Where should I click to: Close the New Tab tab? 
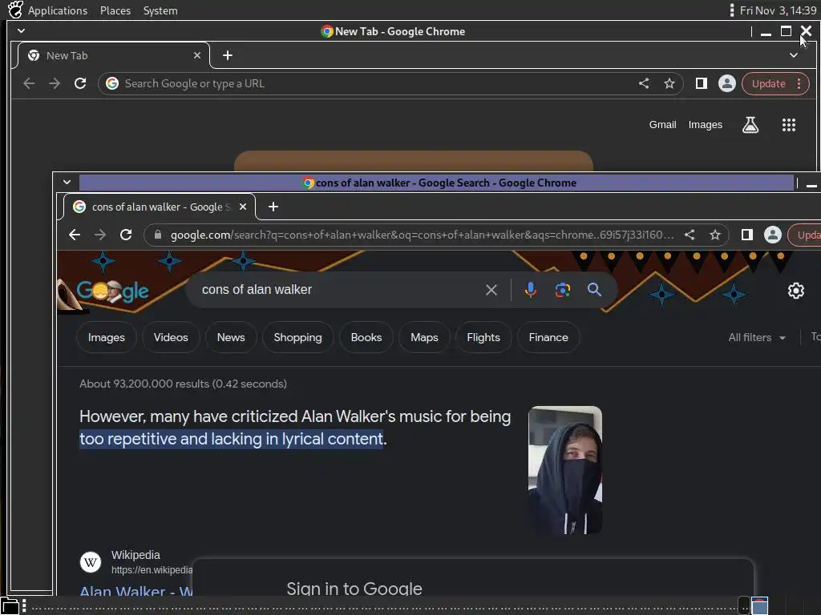tap(197, 55)
